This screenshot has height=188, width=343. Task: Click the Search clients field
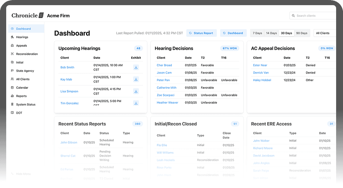pos(313,16)
